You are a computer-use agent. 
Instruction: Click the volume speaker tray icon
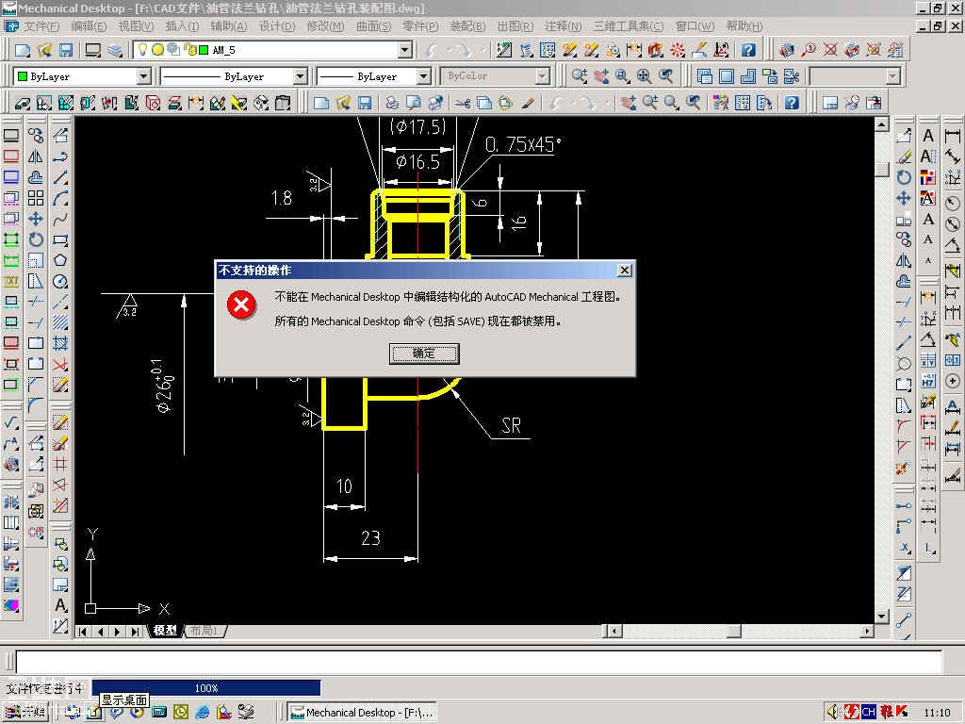tap(833, 712)
